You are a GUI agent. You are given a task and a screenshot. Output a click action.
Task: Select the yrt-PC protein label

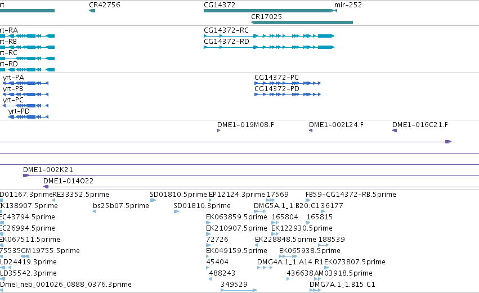point(13,100)
